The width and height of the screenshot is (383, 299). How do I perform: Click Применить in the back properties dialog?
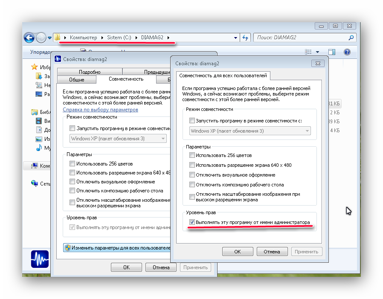(x=195, y=267)
